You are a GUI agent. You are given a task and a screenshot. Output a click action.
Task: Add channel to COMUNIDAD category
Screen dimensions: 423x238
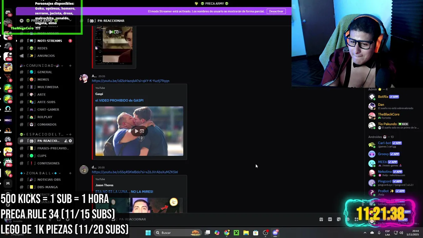tap(70, 65)
